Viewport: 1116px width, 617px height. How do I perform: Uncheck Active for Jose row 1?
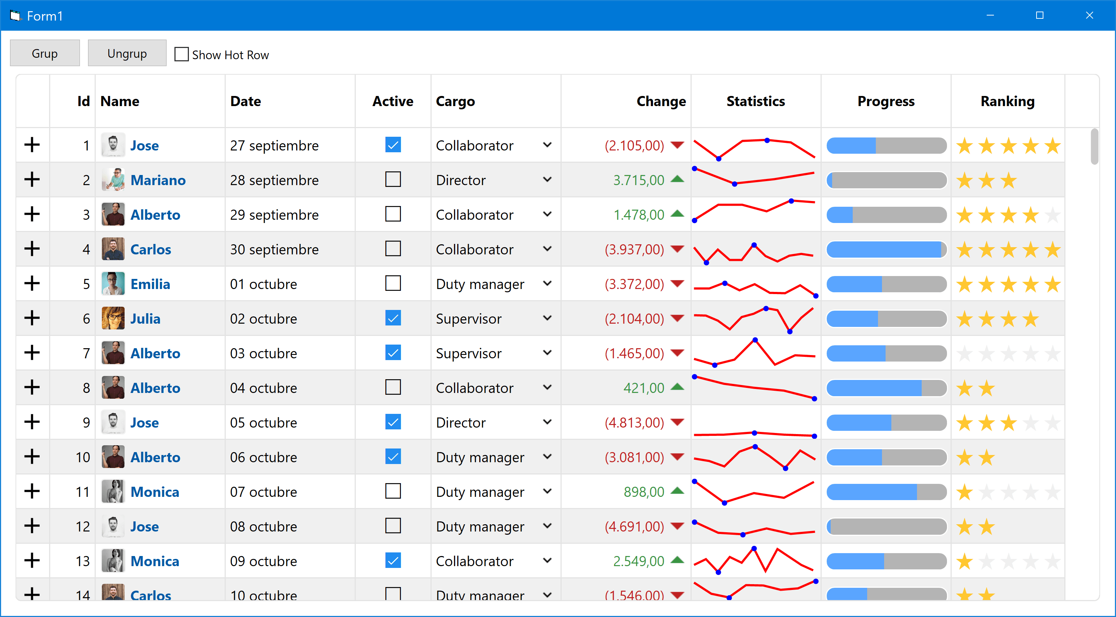pyautogui.click(x=393, y=145)
